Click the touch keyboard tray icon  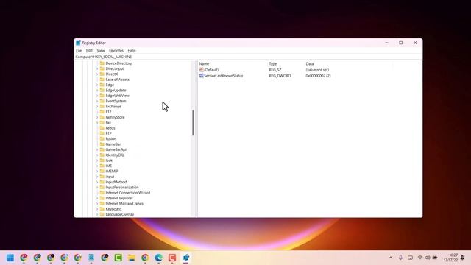(410, 258)
